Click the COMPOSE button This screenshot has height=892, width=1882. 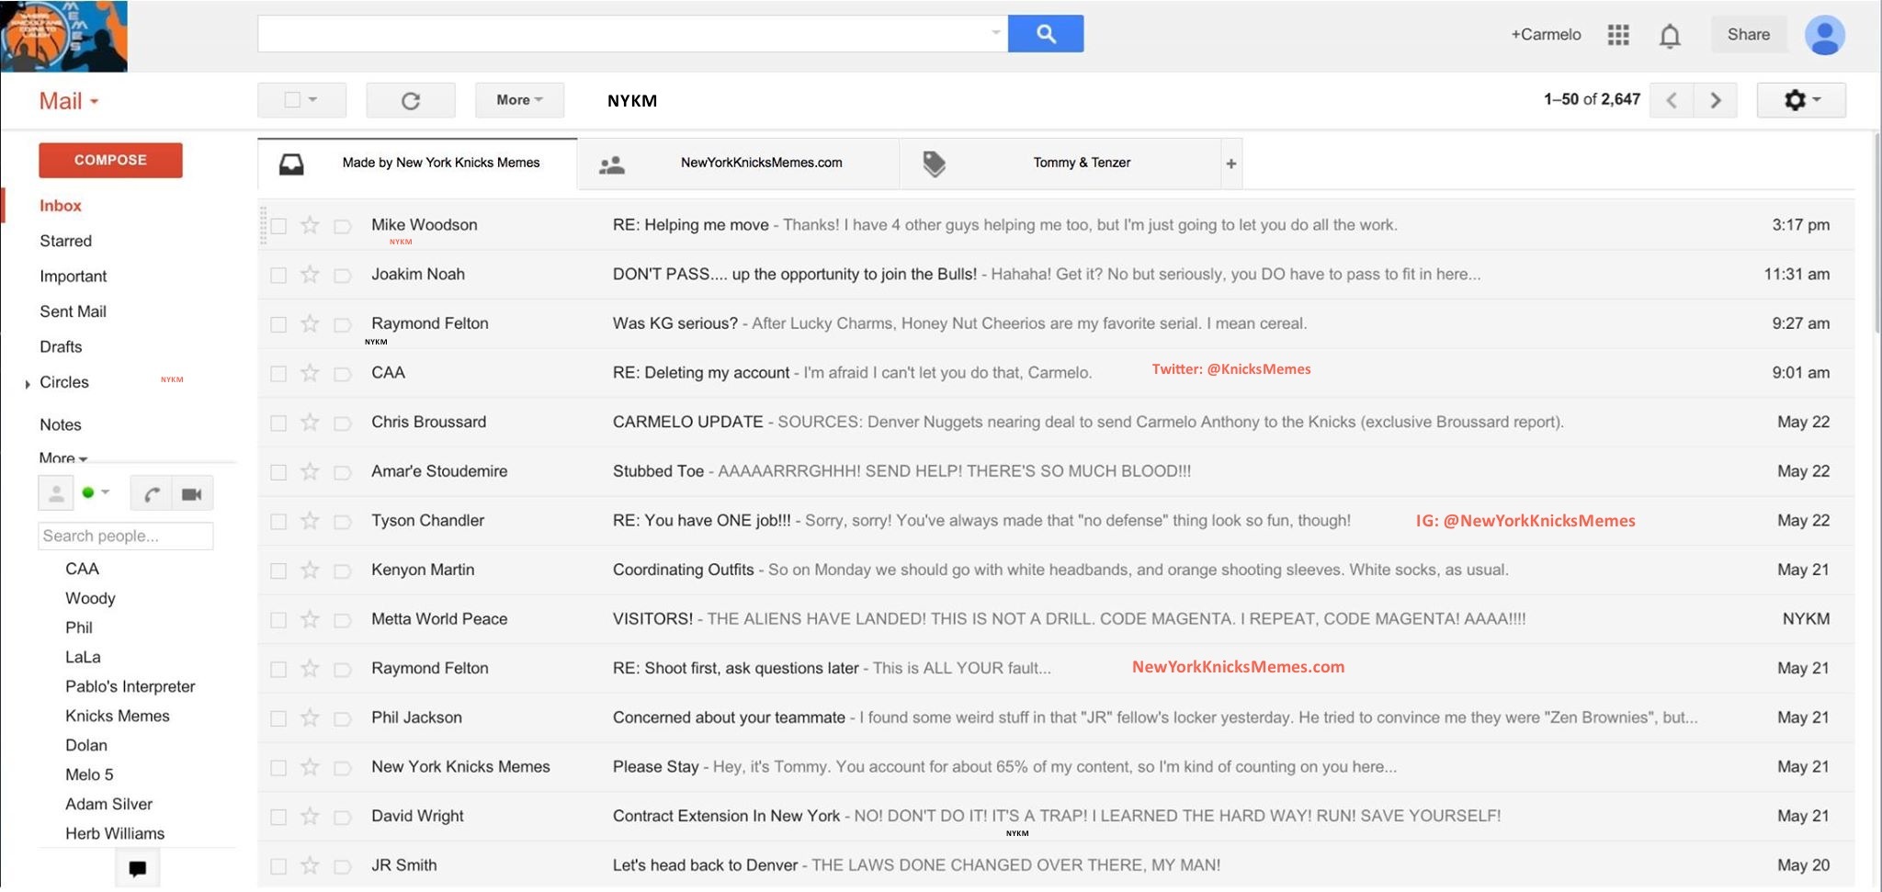click(110, 160)
